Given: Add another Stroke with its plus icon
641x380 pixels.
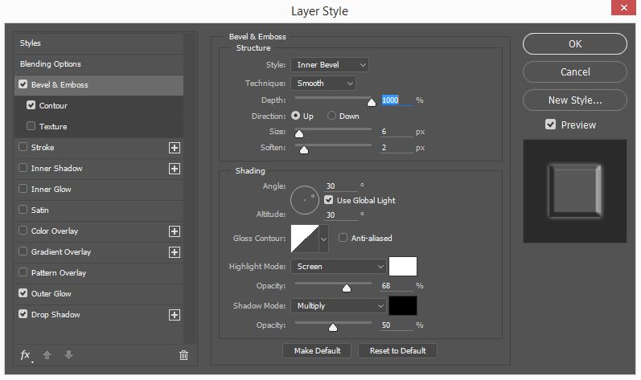Looking at the screenshot, I should click(x=175, y=148).
